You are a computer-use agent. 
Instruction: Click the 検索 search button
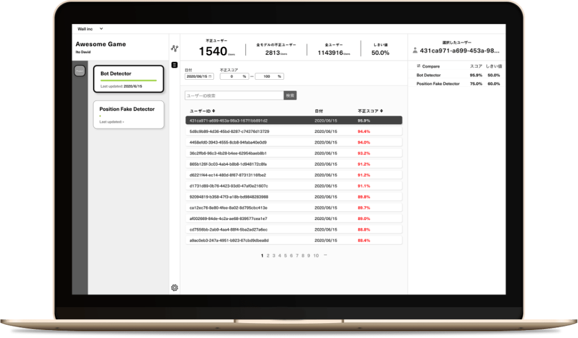click(290, 95)
